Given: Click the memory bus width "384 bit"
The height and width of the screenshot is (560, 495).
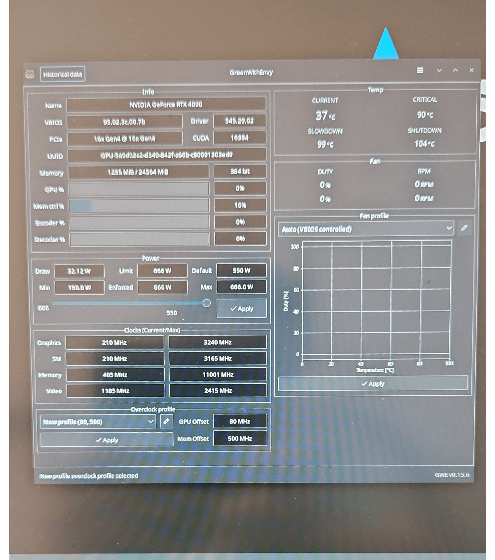Looking at the screenshot, I should tap(240, 172).
